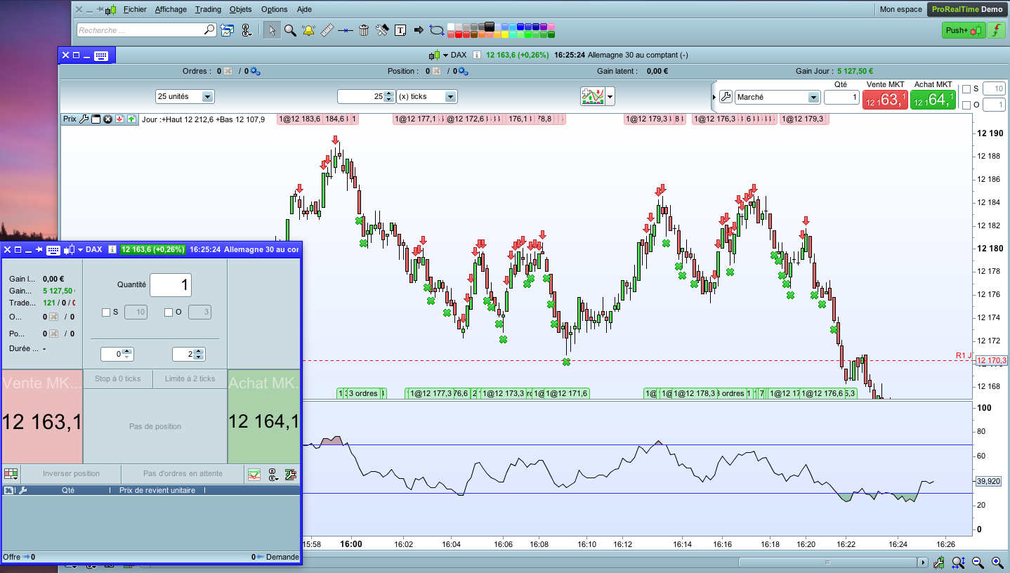1010x573 pixels.
Task: Open the Trading menu
Action: [x=208, y=9]
